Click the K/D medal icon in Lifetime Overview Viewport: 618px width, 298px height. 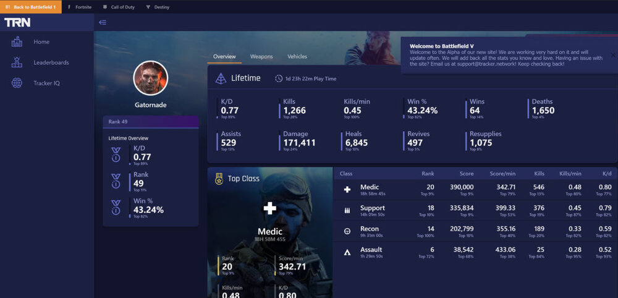(x=116, y=155)
